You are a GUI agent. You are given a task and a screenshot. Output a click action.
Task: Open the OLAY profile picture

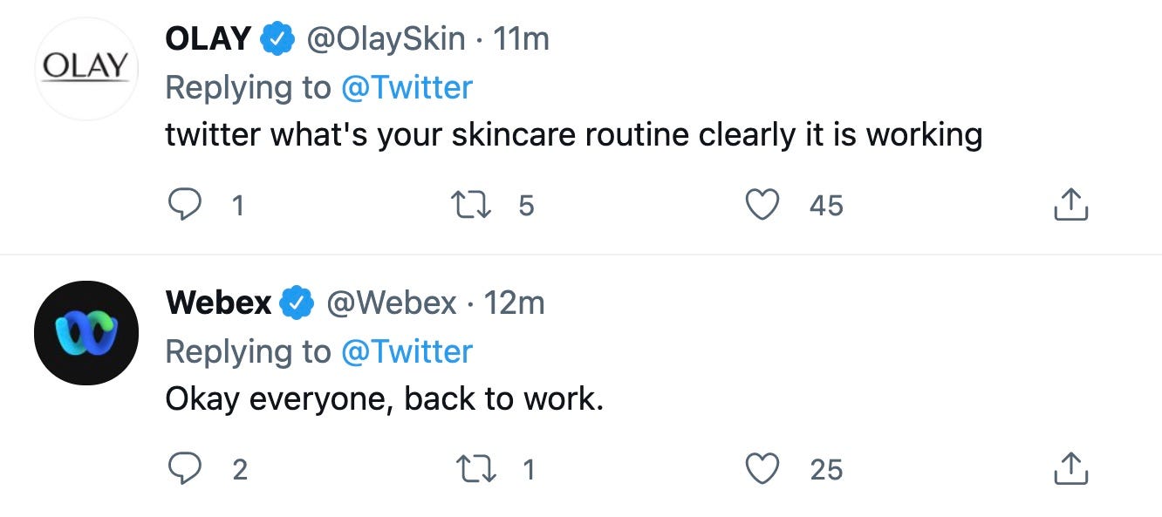click(86, 68)
